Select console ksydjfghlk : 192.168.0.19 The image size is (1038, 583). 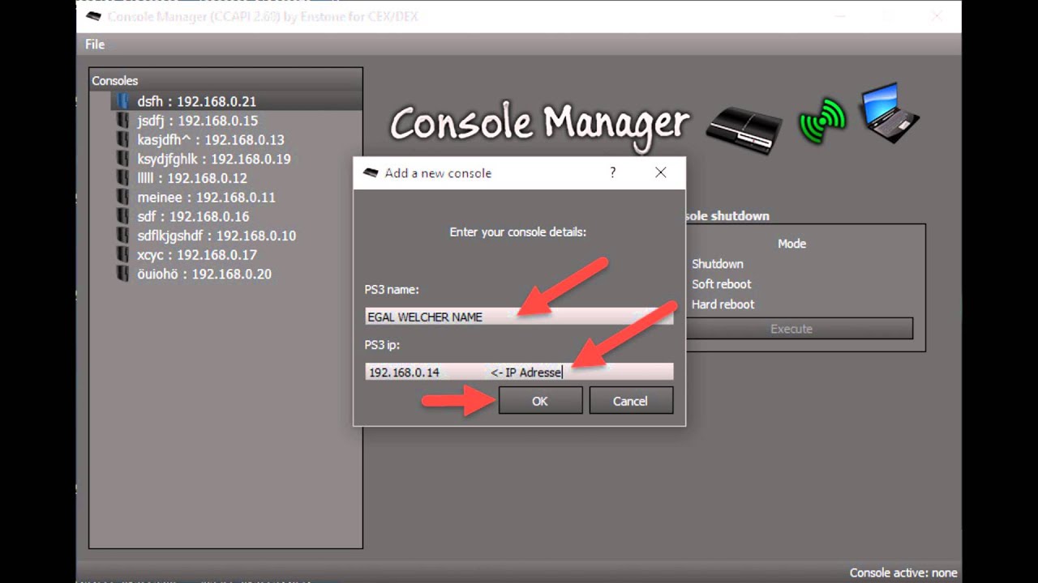(x=214, y=160)
